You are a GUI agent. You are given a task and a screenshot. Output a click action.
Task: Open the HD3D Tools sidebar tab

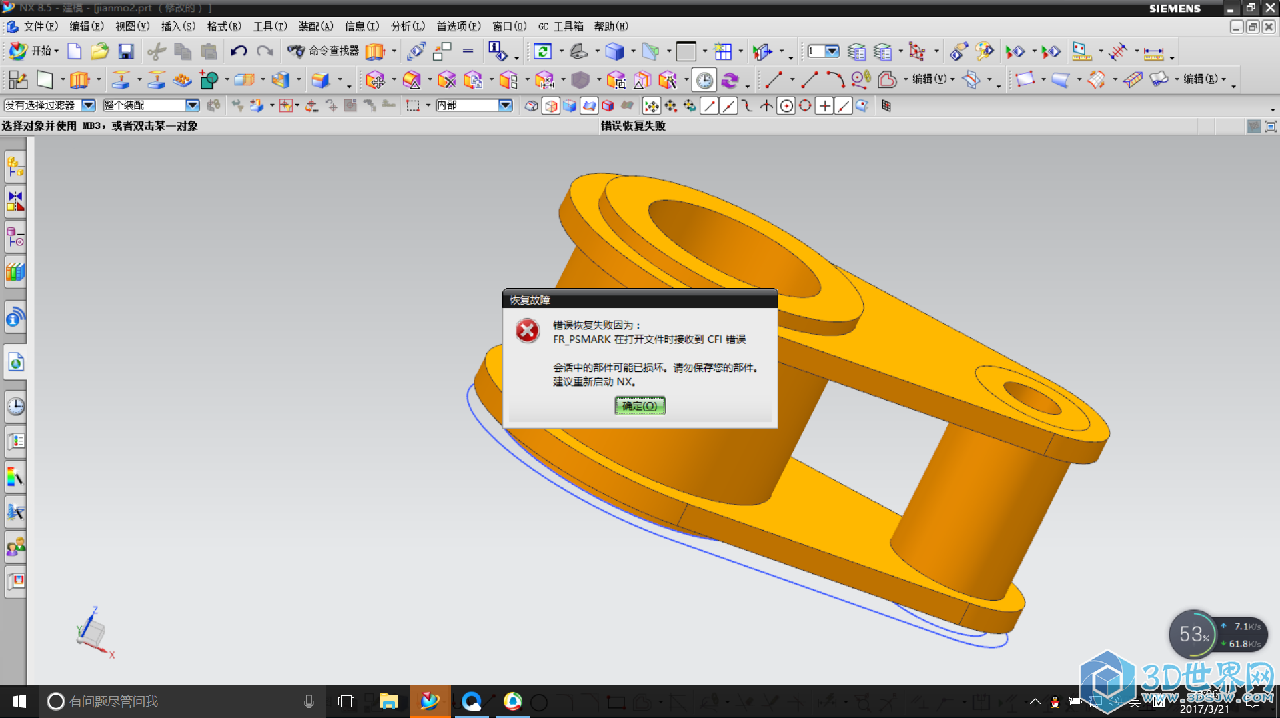click(x=15, y=318)
